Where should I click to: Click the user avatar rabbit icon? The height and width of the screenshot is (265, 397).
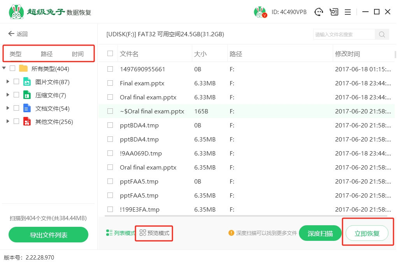coord(260,12)
